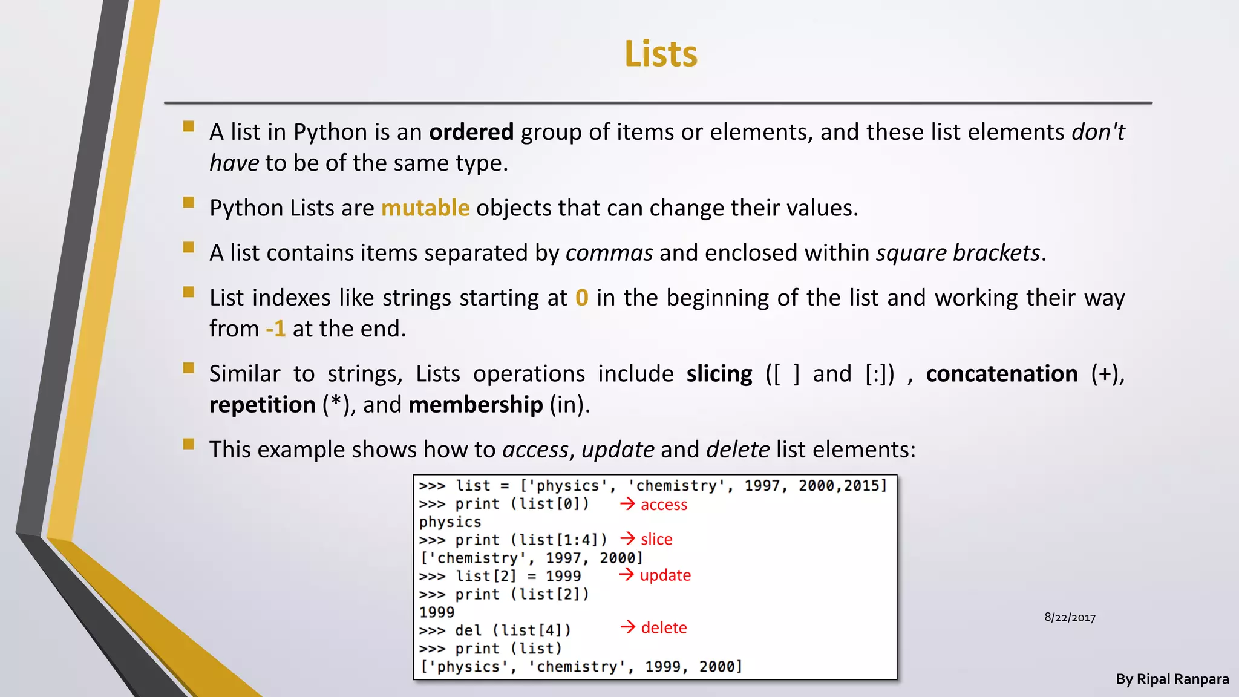Click the output line '1999'
This screenshot has height=697, width=1239.
(x=437, y=612)
